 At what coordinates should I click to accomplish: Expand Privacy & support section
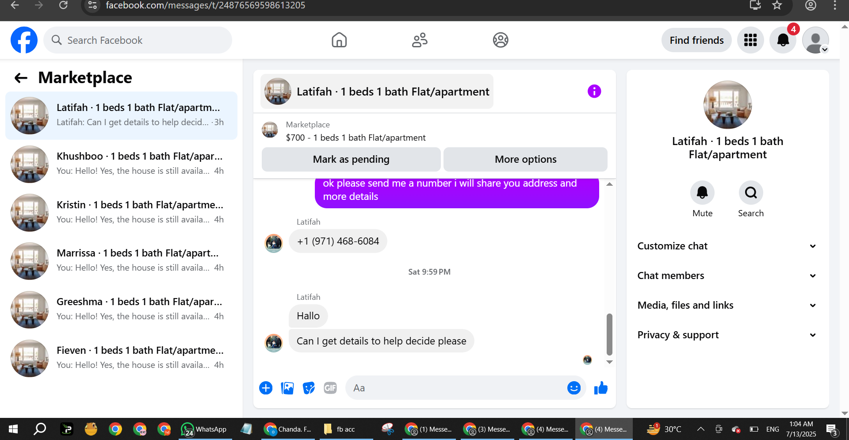coord(727,335)
